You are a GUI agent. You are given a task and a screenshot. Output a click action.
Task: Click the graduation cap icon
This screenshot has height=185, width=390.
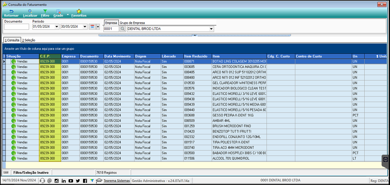pos(99,181)
